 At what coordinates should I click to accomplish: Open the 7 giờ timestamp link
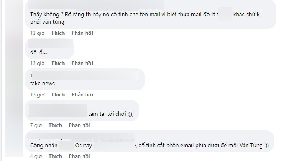(x=36, y=125)
